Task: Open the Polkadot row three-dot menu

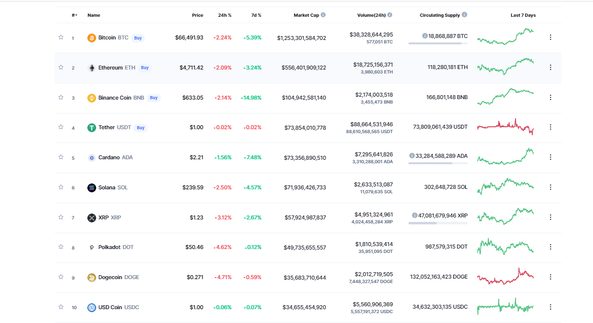Action: tap(551, 247)
